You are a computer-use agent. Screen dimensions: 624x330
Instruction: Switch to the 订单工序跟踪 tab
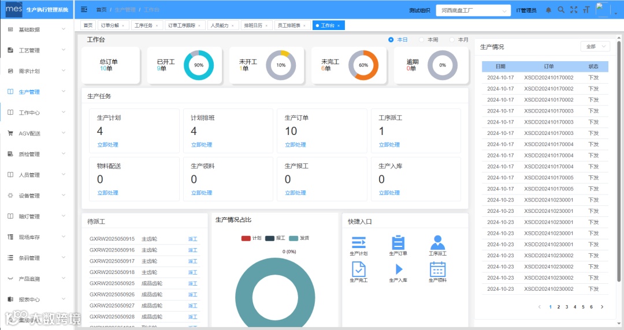[185, 25]
